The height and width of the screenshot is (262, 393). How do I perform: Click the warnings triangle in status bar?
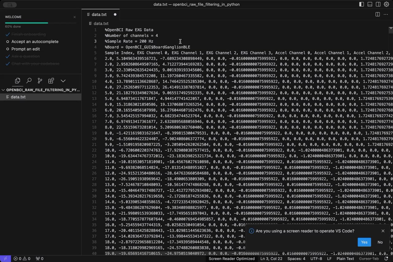[x=25, y=259]
